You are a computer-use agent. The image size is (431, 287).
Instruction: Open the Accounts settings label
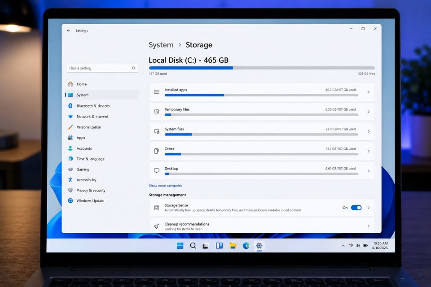coord(84,148)
